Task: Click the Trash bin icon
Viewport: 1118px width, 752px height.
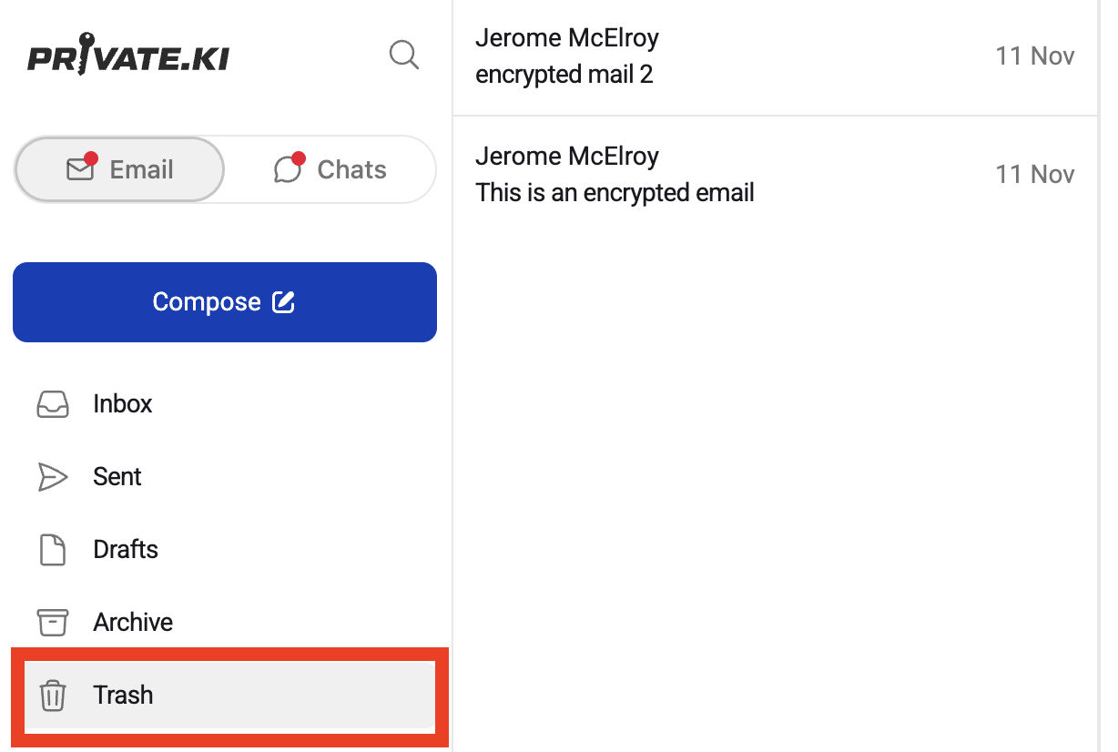Action: coord(53,696)
